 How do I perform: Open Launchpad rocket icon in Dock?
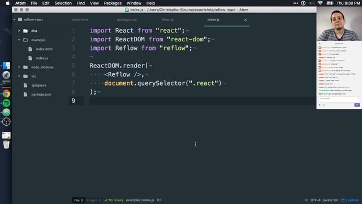(6, 75)
